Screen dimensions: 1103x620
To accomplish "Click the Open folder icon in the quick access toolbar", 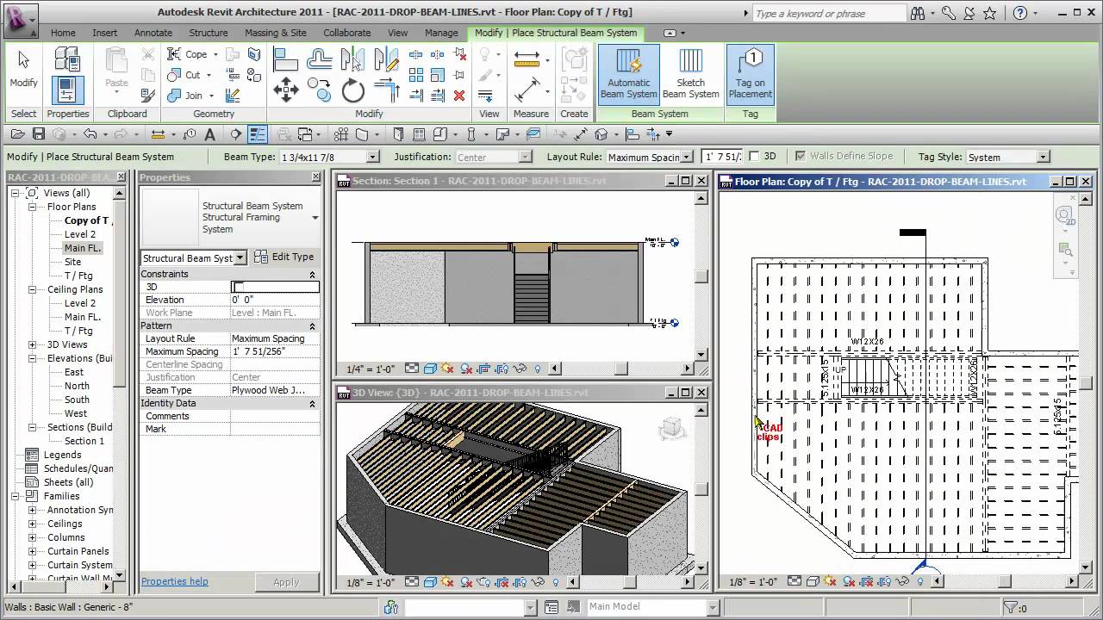I will tap(17, 134).
